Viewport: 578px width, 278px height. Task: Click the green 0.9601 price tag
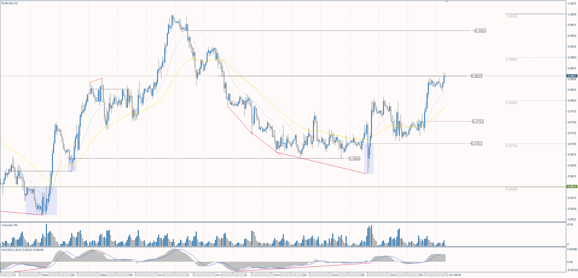572,187
